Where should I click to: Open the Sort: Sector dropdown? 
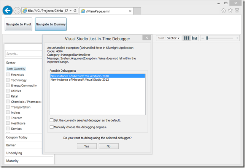[169, 38]
